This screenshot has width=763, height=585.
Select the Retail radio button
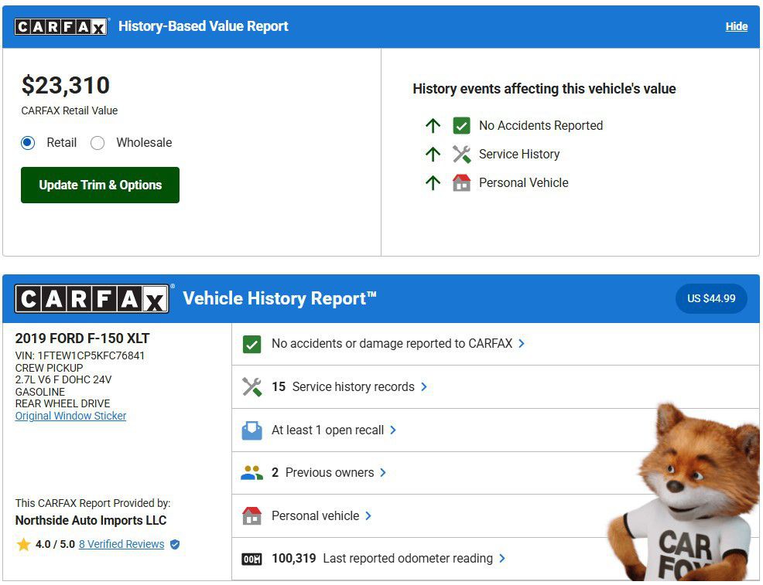(x=28, y=143)
